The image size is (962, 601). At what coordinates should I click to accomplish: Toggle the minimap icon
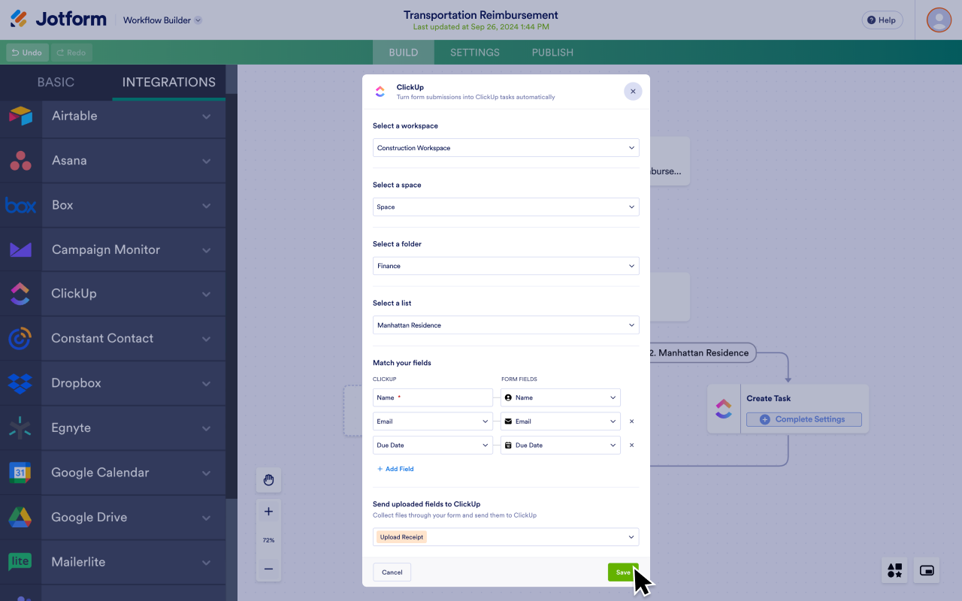pos(927,570)
